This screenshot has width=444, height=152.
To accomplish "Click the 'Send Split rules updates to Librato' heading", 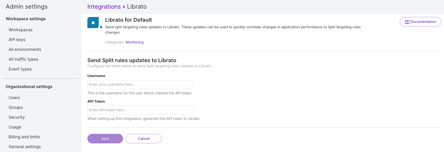I will pyautogui.click(x=132, y=60).
